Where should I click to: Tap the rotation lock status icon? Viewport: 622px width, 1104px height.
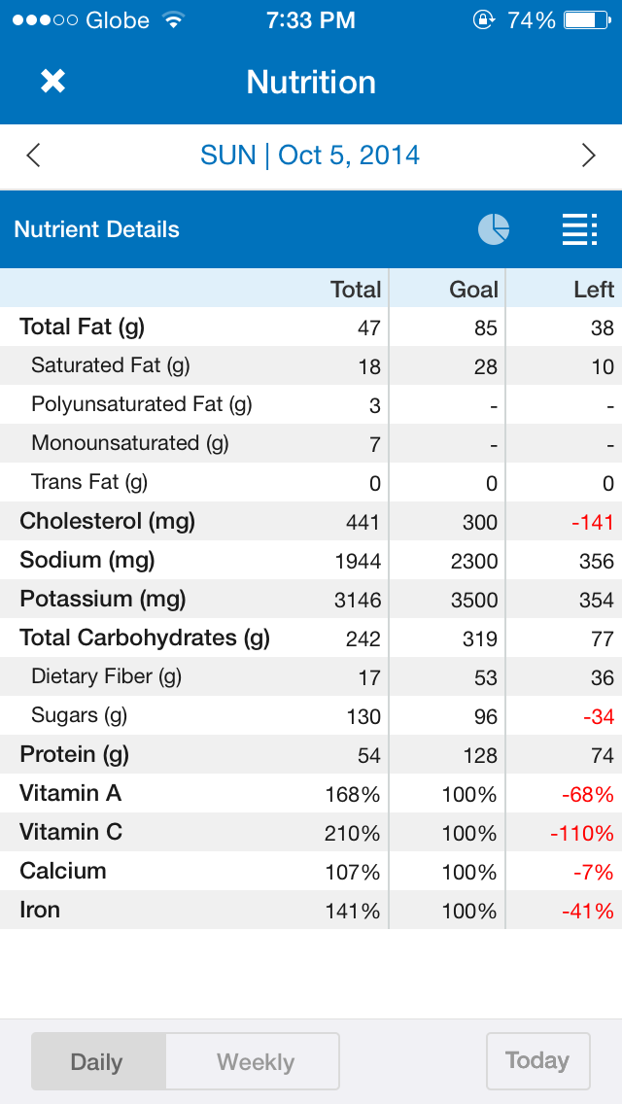pyautogui.click(x=483, y=20)
